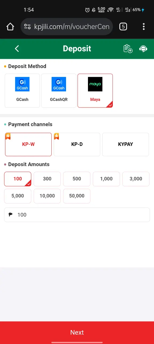The image size is (154, 344).
Task: Click the deposit amount input field
Action: coord(77,215)
